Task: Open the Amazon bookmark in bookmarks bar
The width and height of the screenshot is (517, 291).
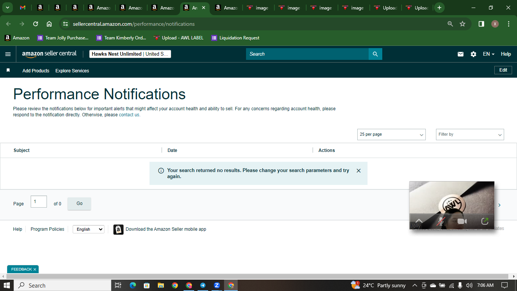Action: coord(17,38)
